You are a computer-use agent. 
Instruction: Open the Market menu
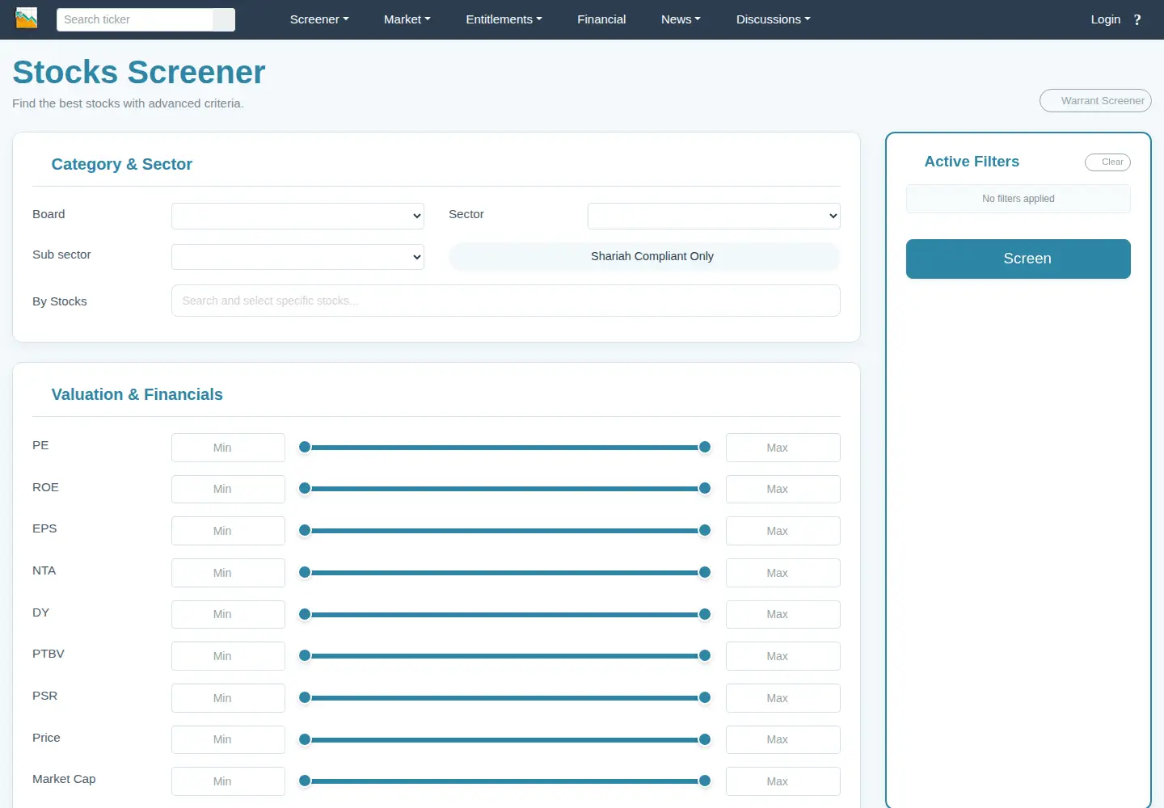[x=407, y=19]
